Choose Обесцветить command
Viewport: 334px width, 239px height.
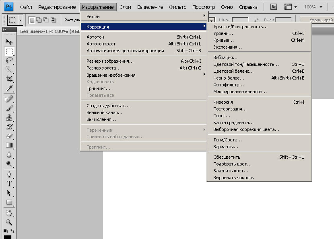point(259,157)
